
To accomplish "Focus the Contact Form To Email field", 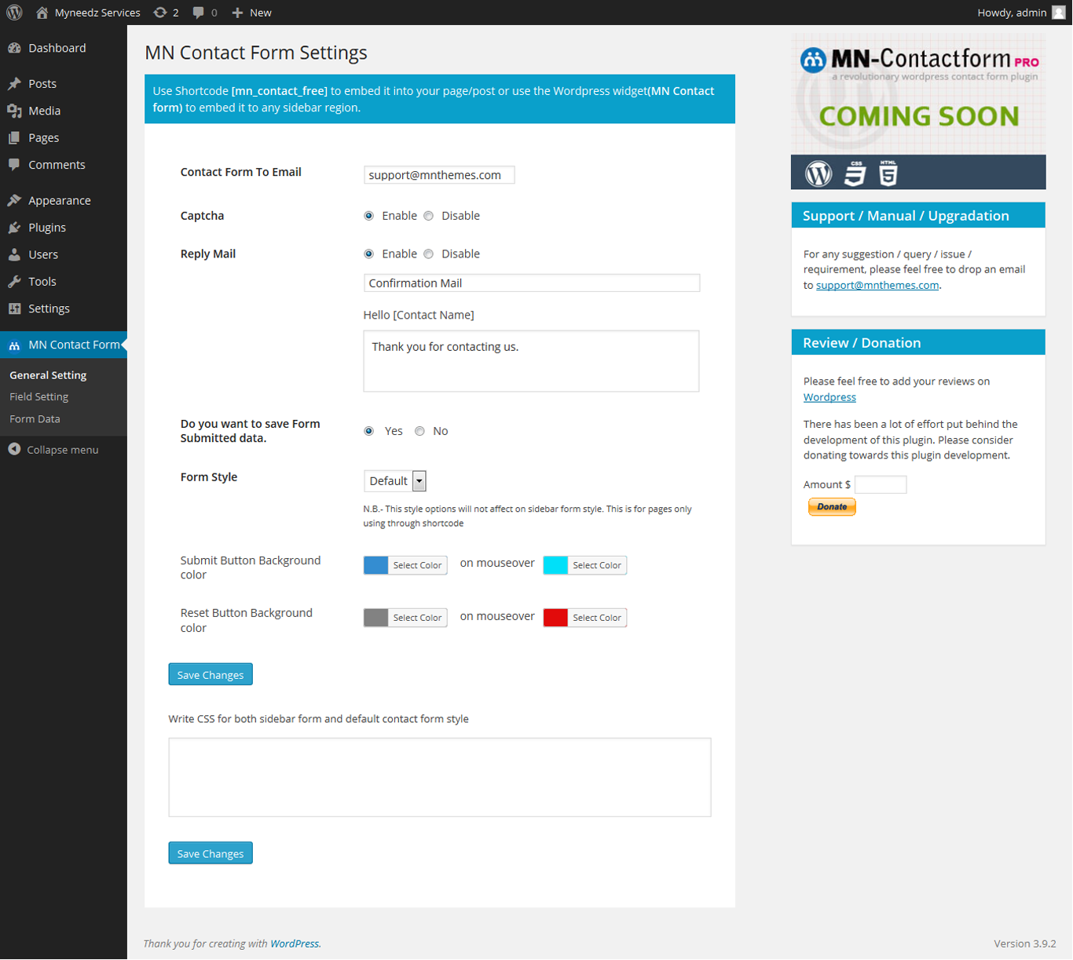I will 439,175.
